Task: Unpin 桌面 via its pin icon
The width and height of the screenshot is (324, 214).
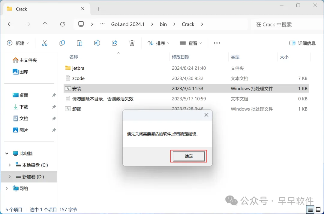Action: (x=54, y=95)
